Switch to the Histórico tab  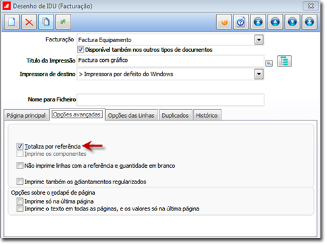pyautogui.click(x=207, y=115)
